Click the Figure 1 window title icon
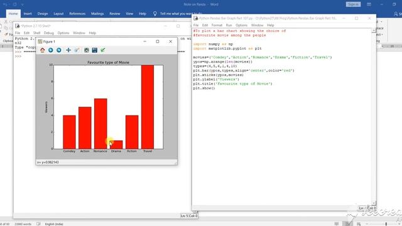 (x=40, y=41)
